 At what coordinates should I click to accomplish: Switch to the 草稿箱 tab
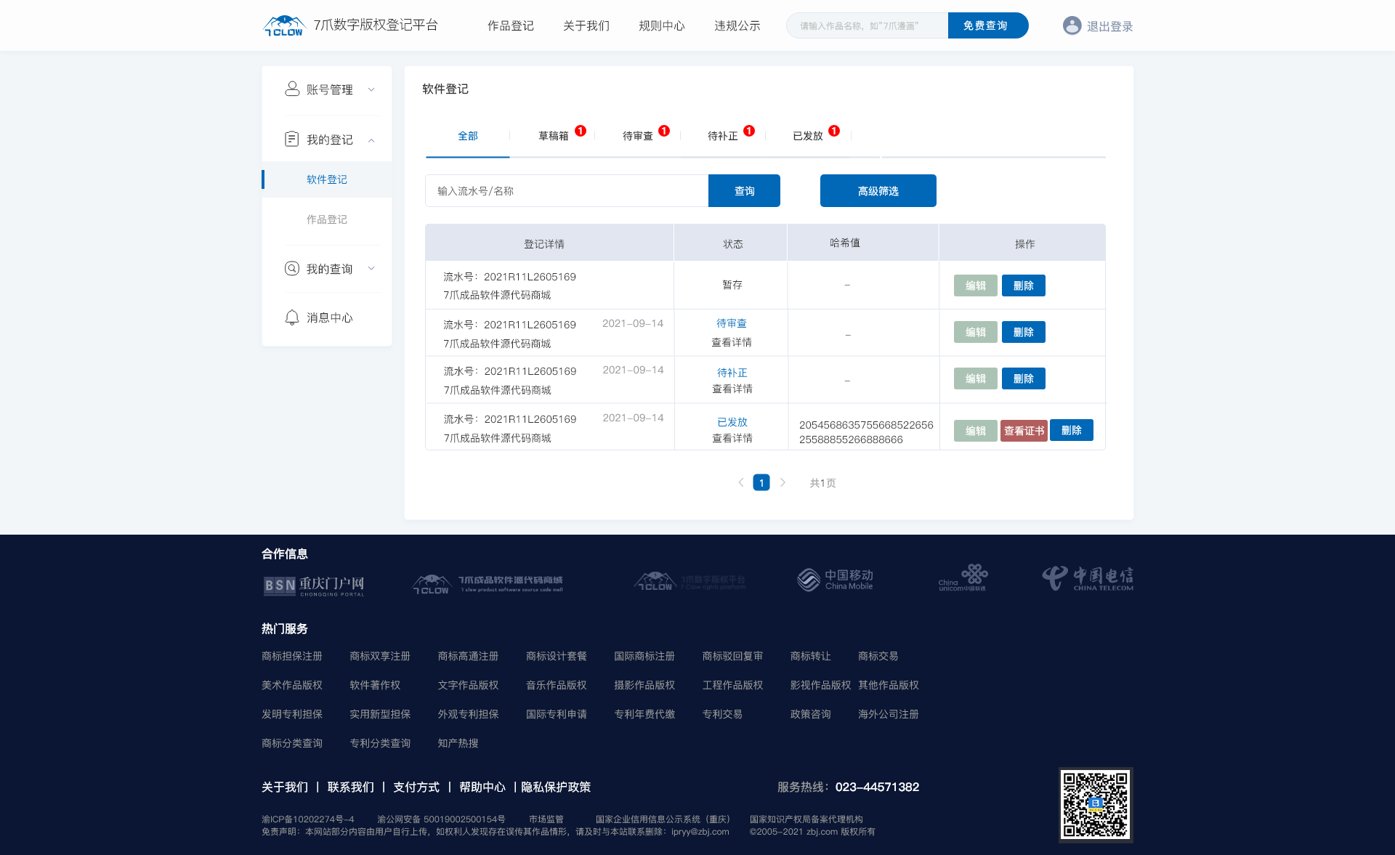tap(554, 136)
